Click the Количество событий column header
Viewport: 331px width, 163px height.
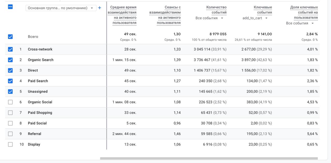click(216, 10)
